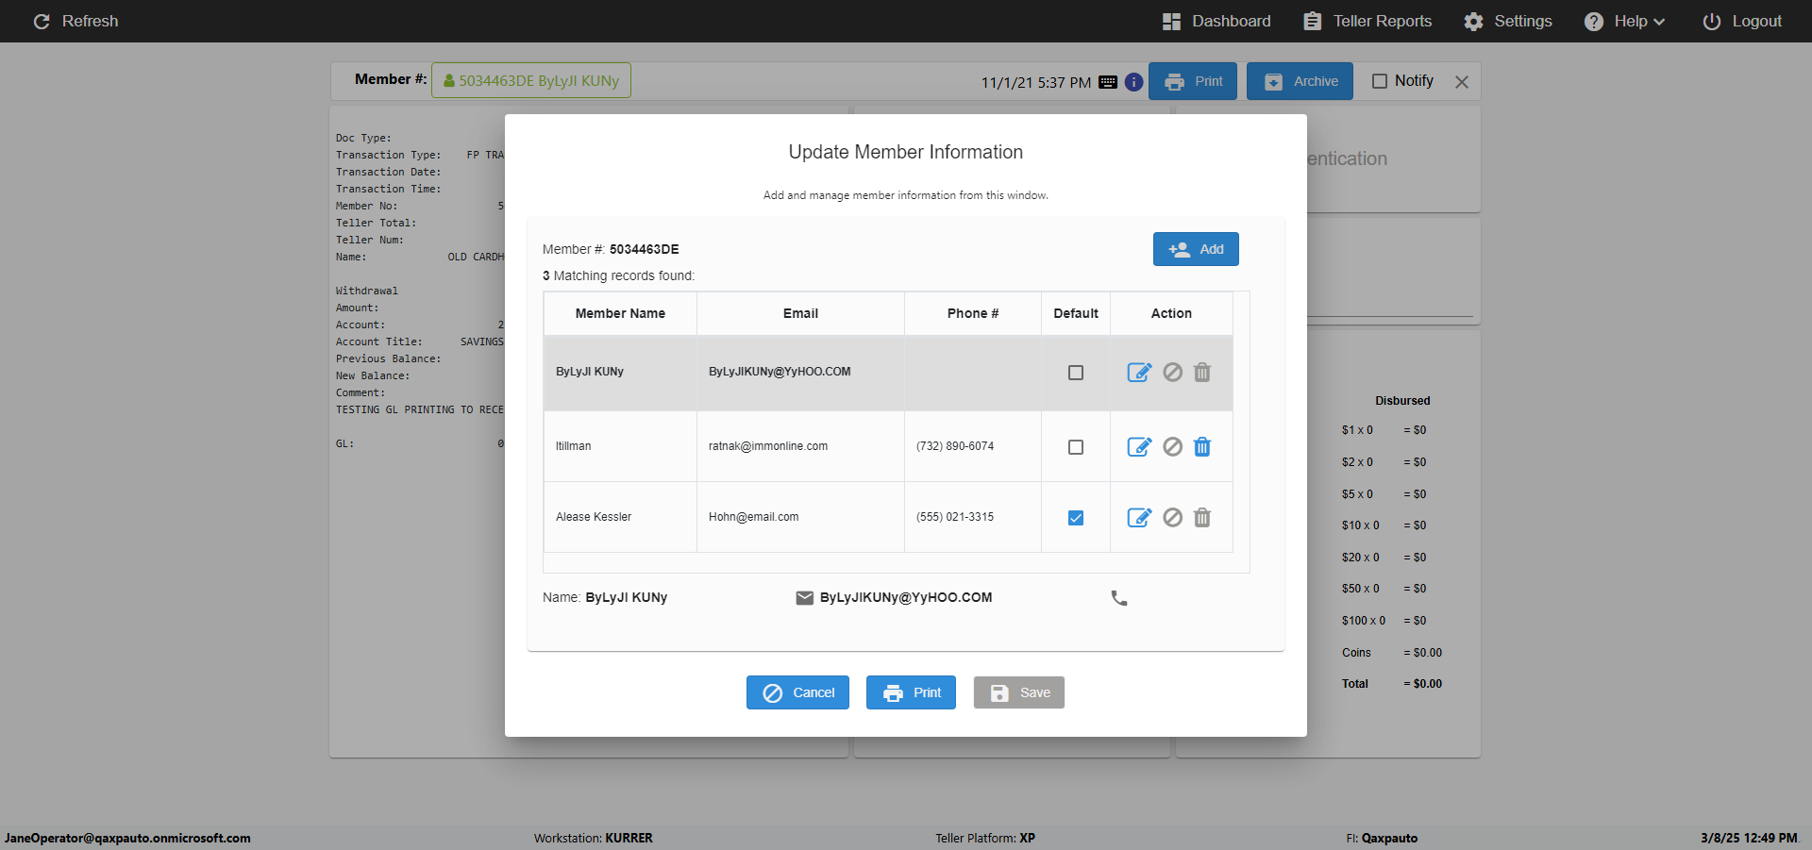Image resolution: width=1812 pixels, height=850 pixels.
Task: Click the Archive button
Action: point(1300,81)
